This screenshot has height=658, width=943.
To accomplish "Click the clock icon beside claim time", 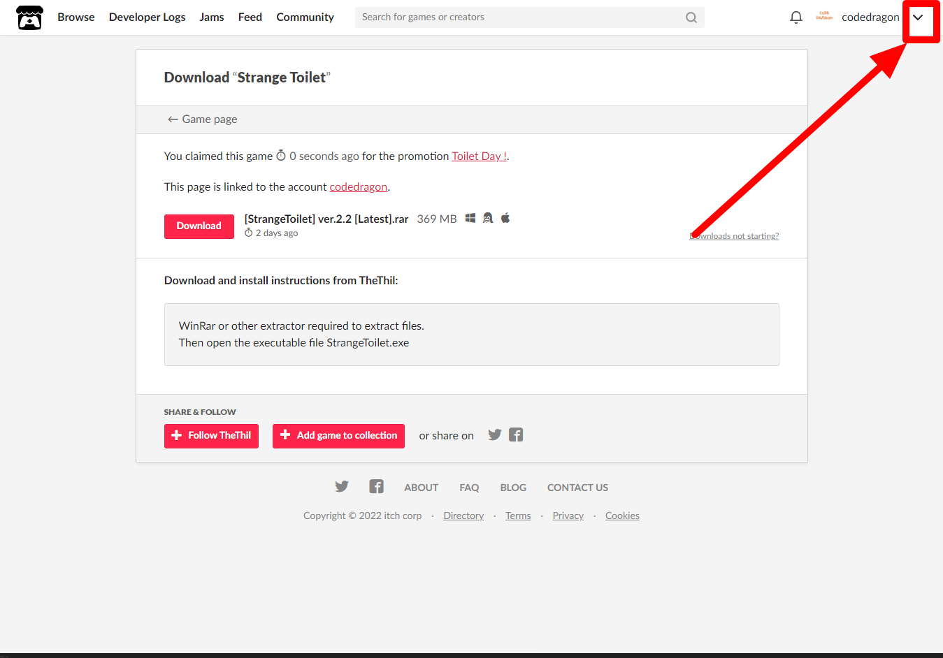I will [281, 156].
